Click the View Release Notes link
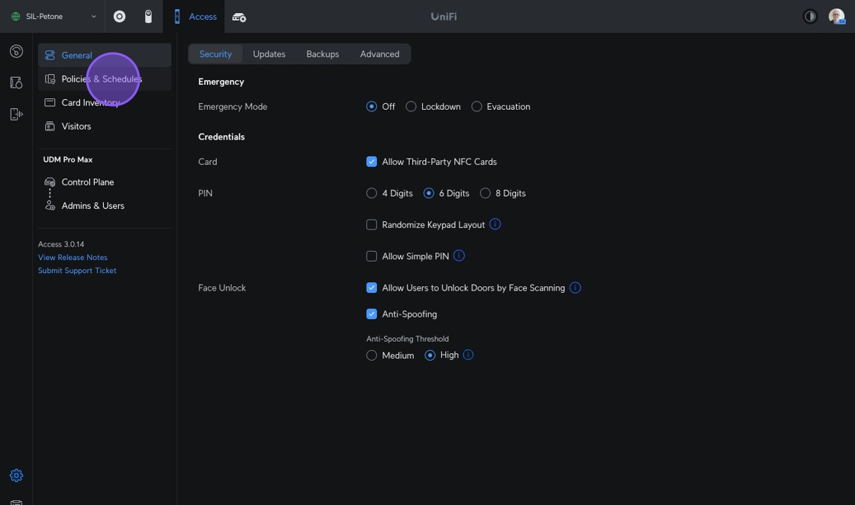855x505 pixels. pos(73,258)
